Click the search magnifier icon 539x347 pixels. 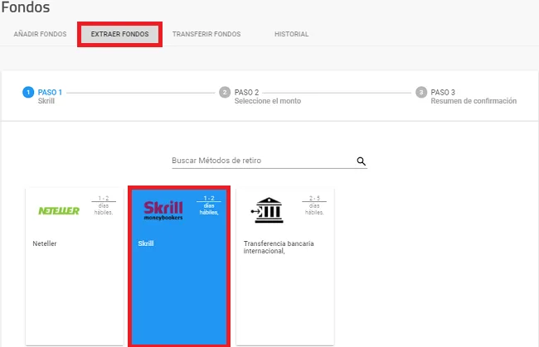[x=361, y=161]
